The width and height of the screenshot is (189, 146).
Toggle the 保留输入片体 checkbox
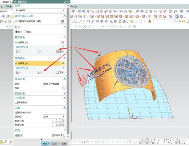point(16,113)
